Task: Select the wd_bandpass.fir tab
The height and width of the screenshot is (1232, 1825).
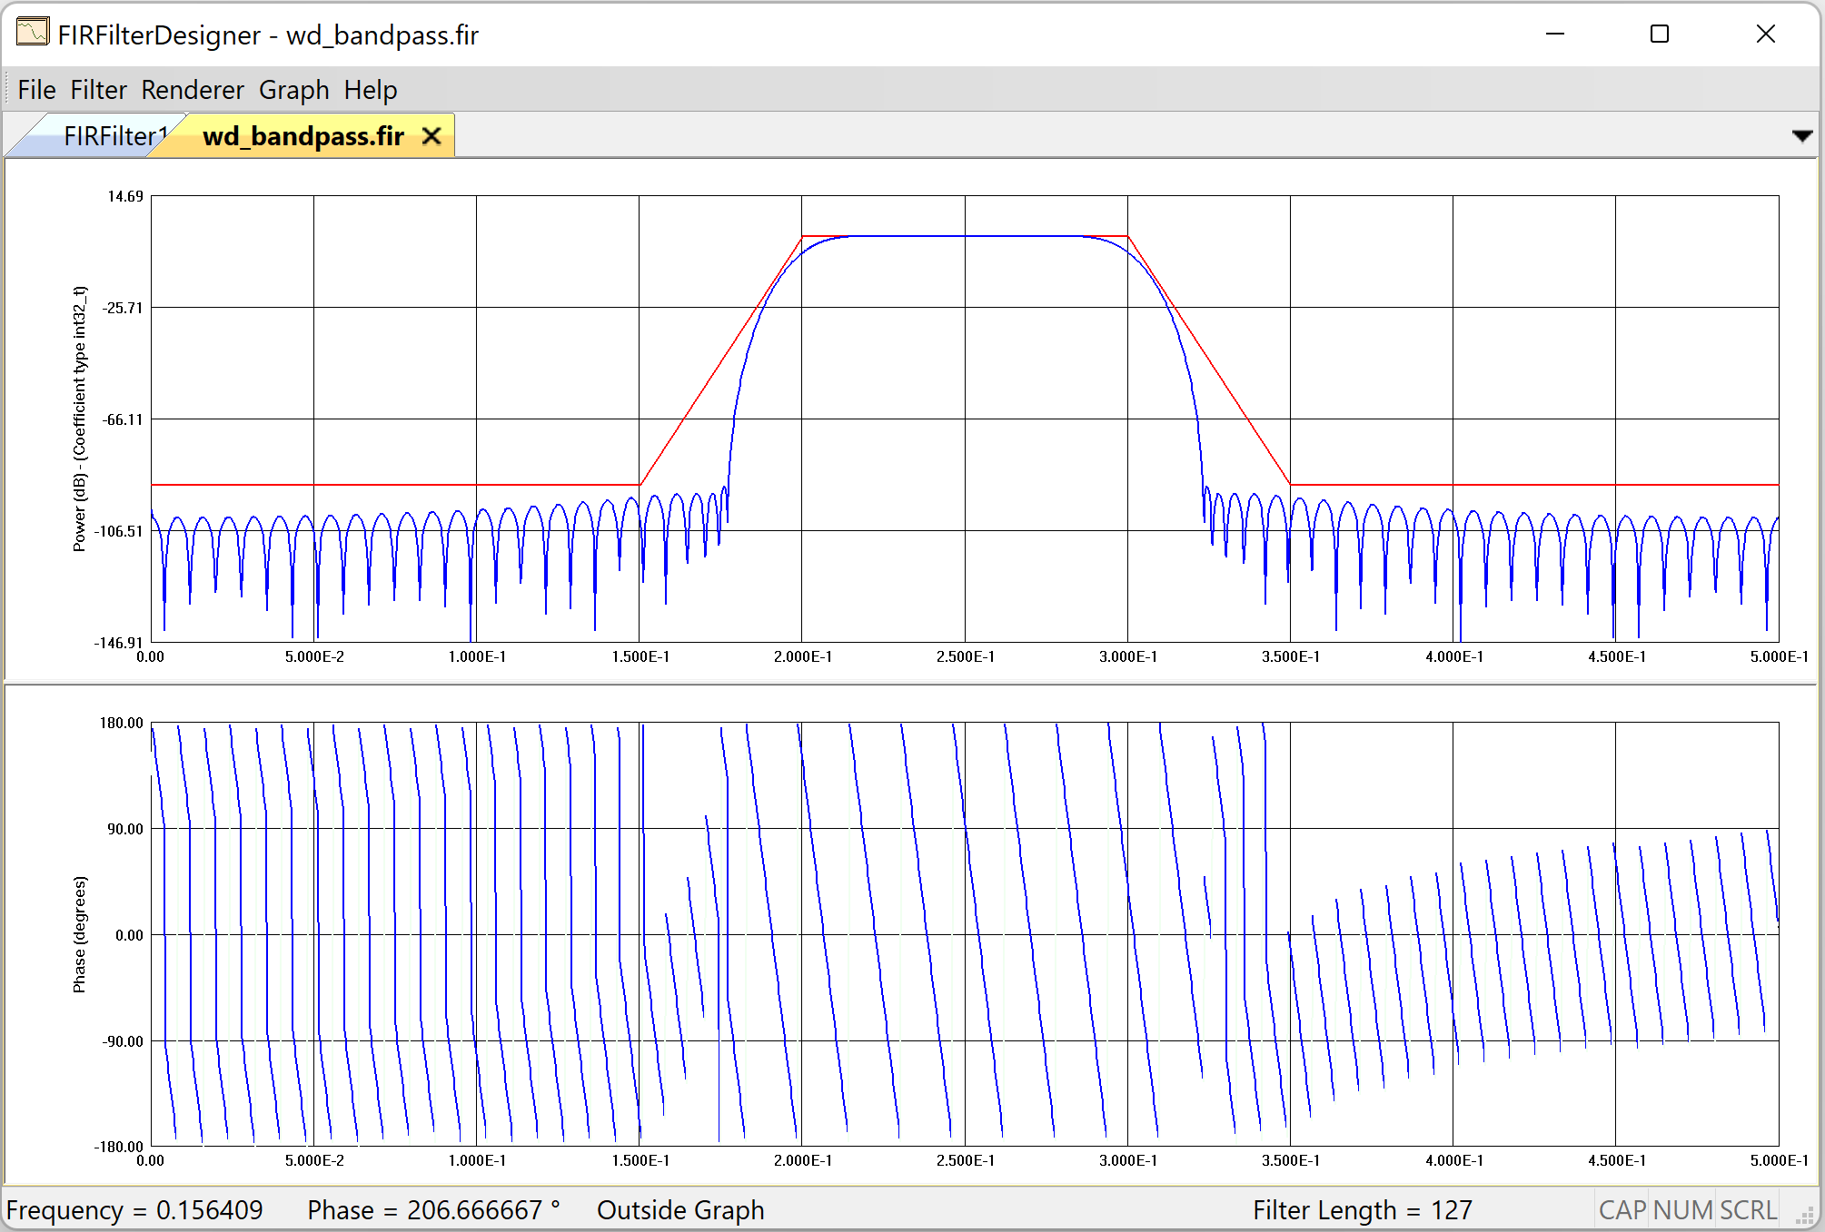Action: click(x=303, y=136)
